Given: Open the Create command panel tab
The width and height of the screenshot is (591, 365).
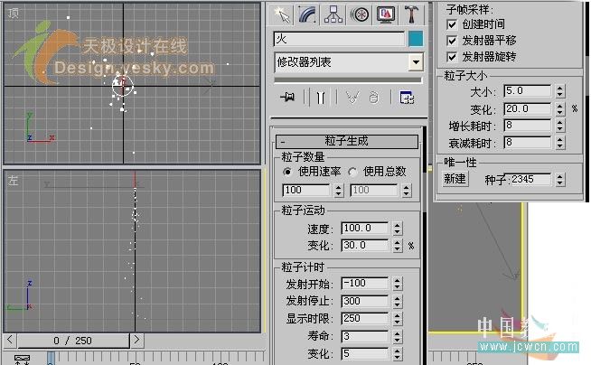Looking at the screenshot, I should pos(282,15).
